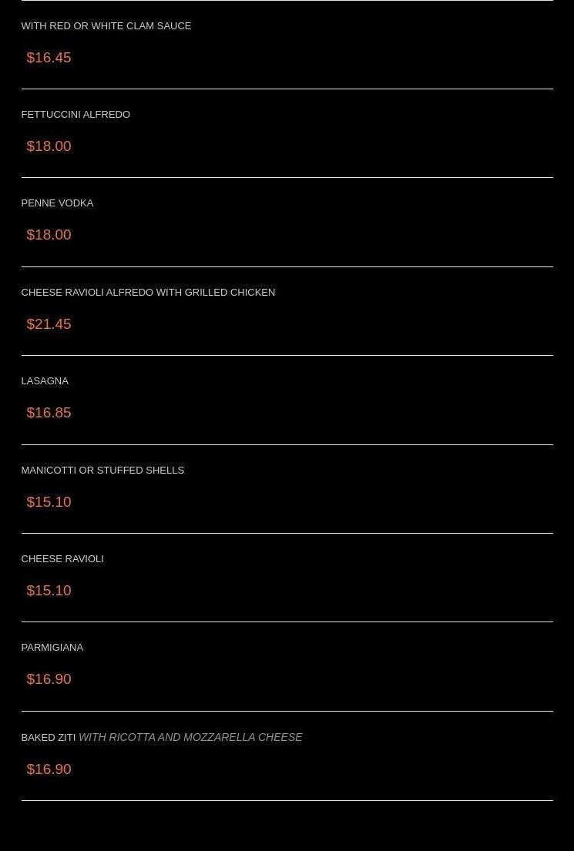The width and height of the screenshot is (574, 851).
Task: Select Manicotti or Stuffed Shells
Action: (102, 471)
